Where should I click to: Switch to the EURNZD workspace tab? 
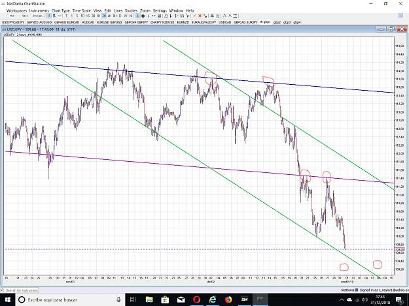(x=183, y=22)
